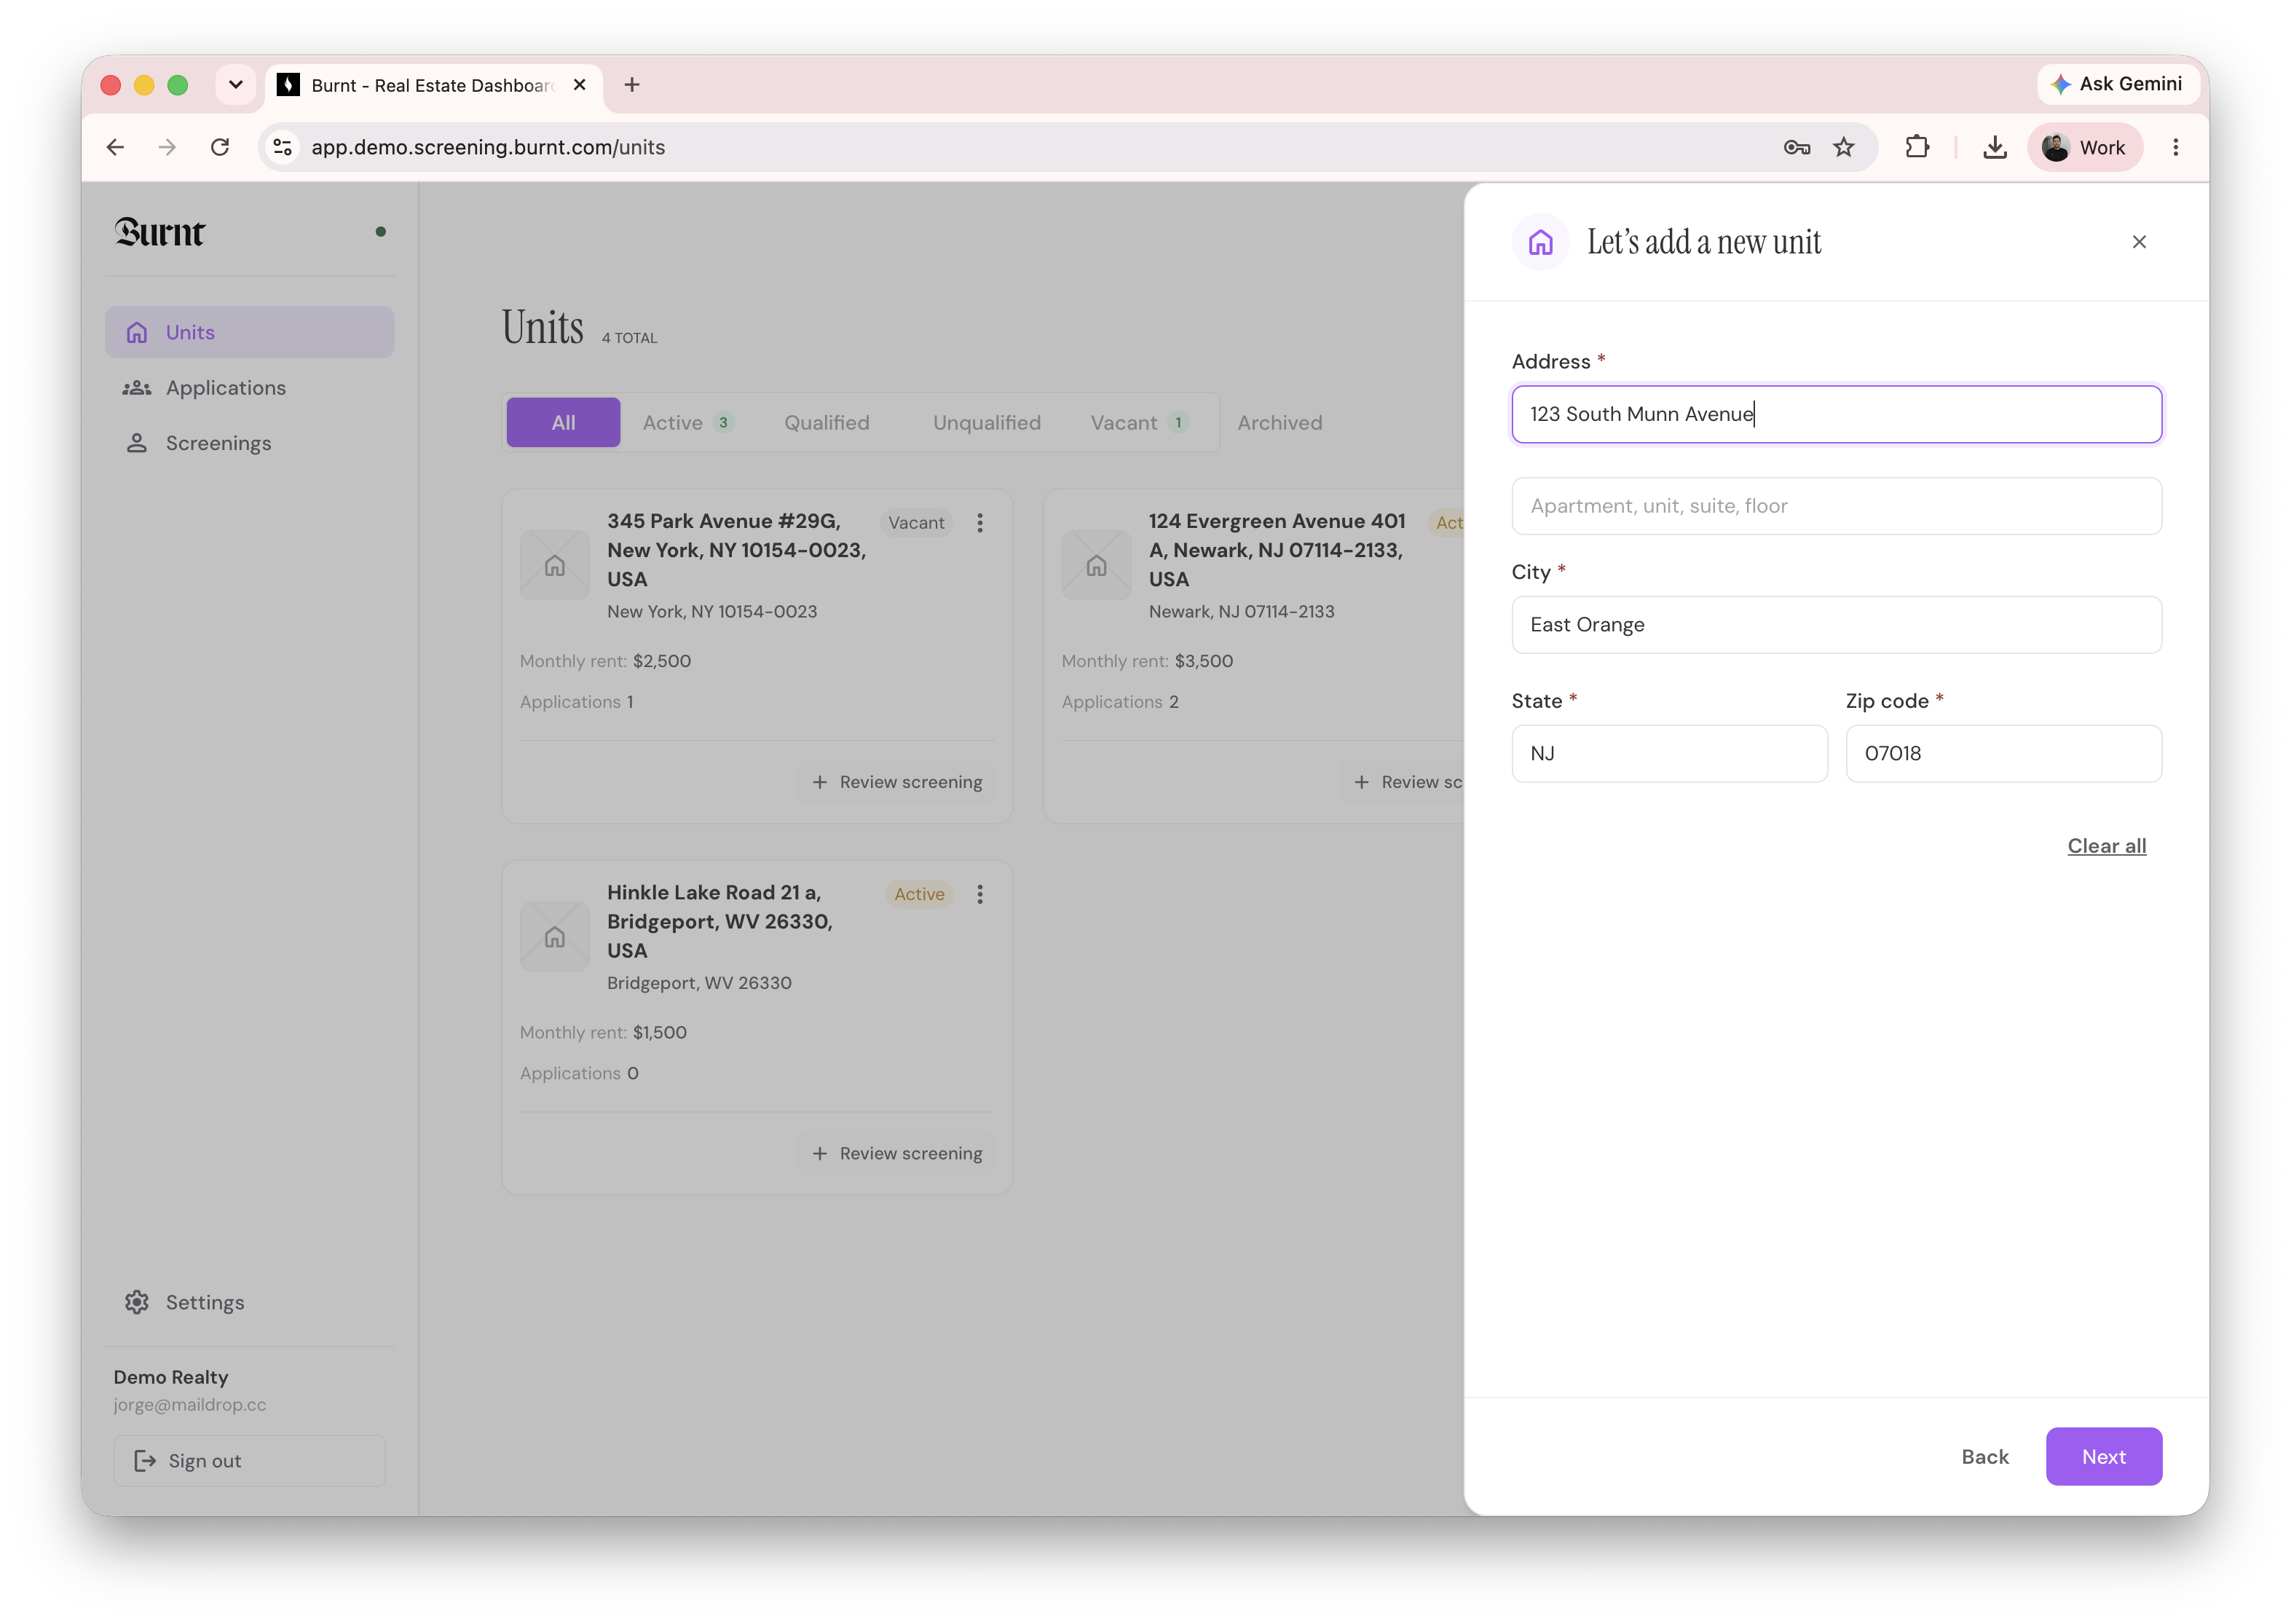Image resolution: width=2291 pixels, height=1624 pixels.
Task: Open Screenings in sidebar navigation
Action: 250,443
